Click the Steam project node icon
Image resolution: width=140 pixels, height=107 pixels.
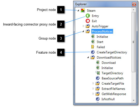point(83,10)
